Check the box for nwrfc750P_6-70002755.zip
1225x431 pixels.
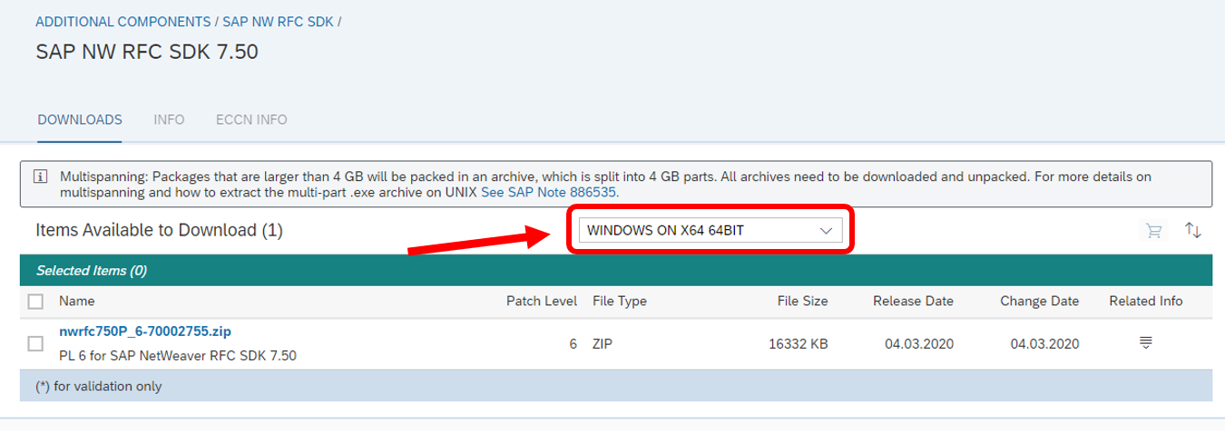click(36, 343)
